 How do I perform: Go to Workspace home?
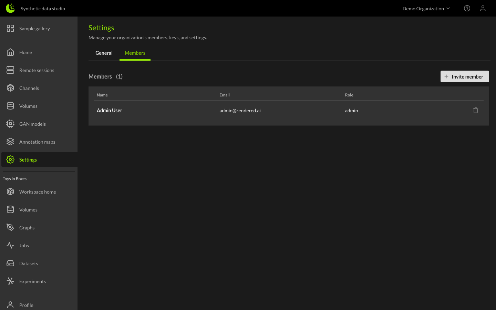pyautogui.click(x=37, y=192)
